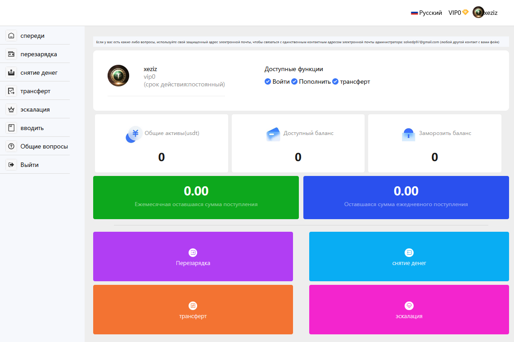Image resolution: width=514 pixels, height=342 pixels.
Task: Click the home icon beside спереди
Action: pos(11,36)
